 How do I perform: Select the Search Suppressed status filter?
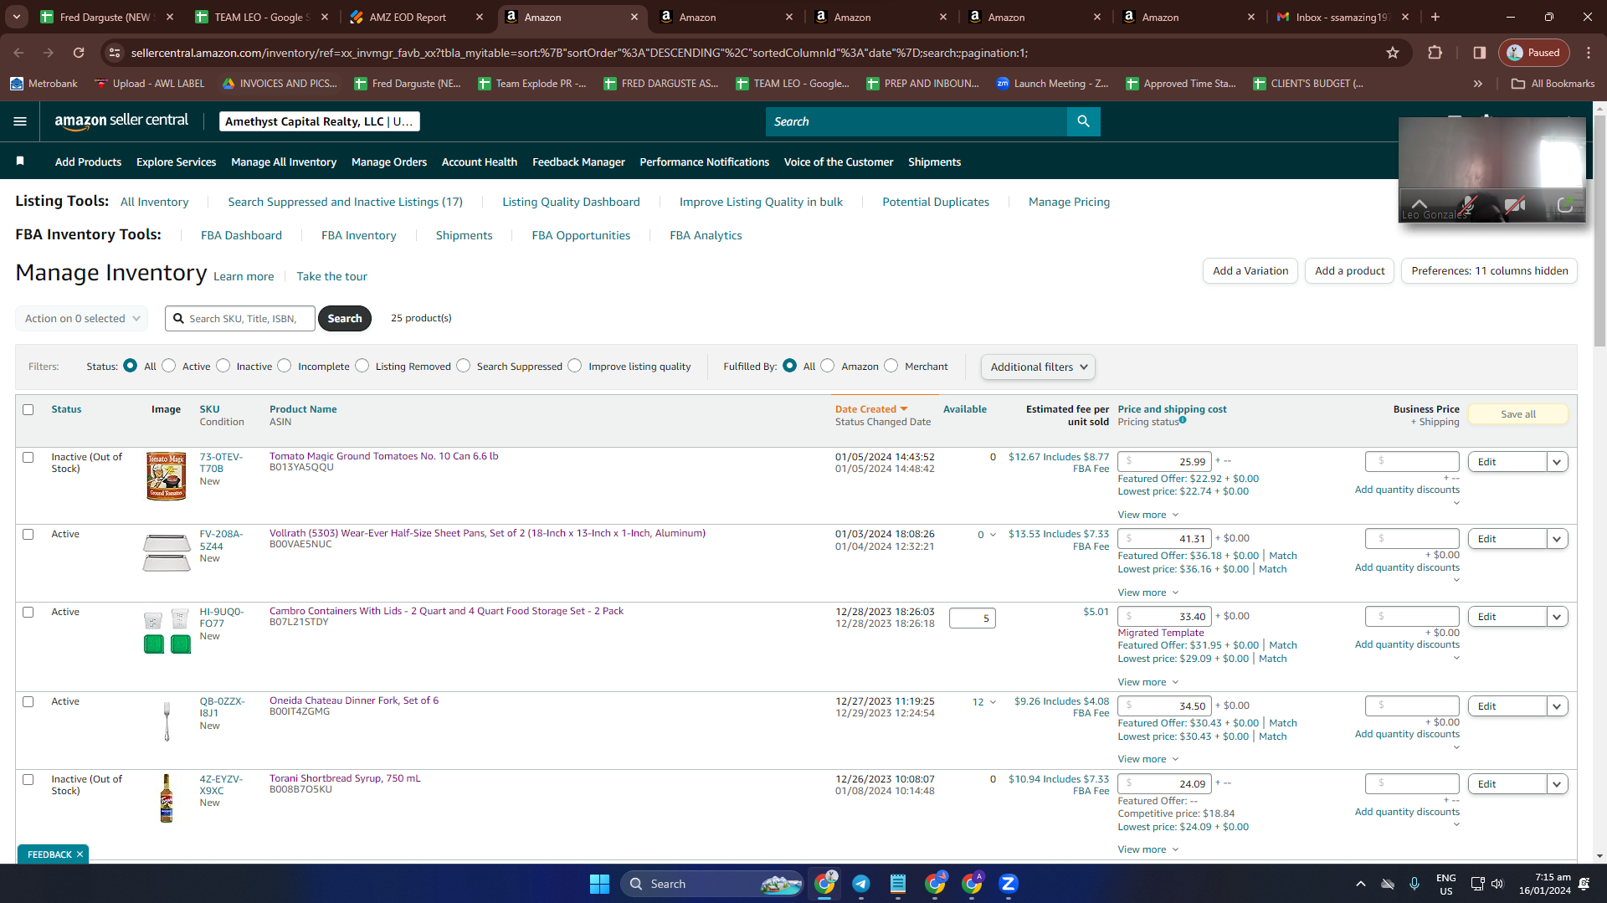tap(464, 366)
